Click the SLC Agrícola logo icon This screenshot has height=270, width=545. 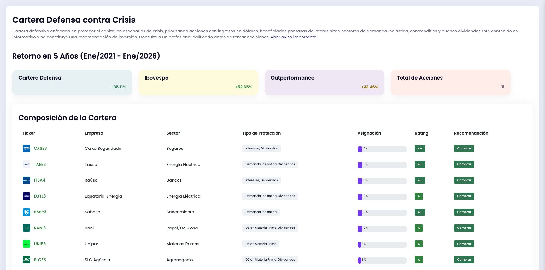26,260
